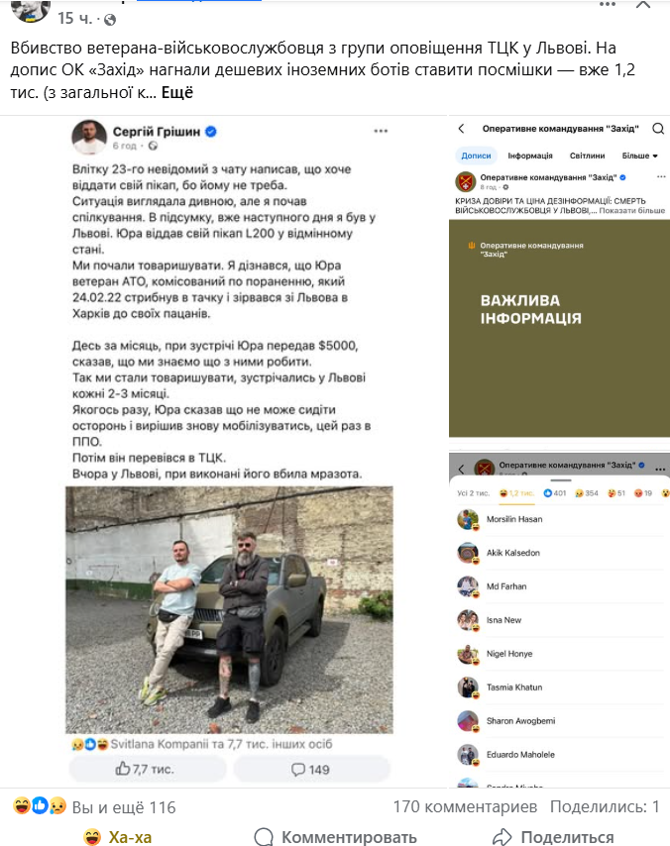This screenshot has width=670, height=846.
Task: Open the Світлини tab
Action: click(x=587, y=156)
